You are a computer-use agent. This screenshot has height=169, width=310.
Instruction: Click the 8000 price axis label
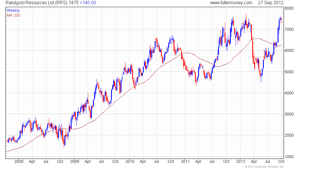[289, 8]
